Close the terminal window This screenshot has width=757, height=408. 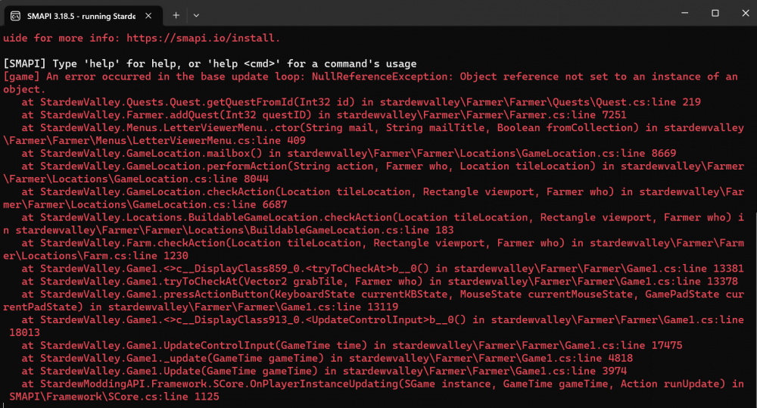tap(746, 13)
